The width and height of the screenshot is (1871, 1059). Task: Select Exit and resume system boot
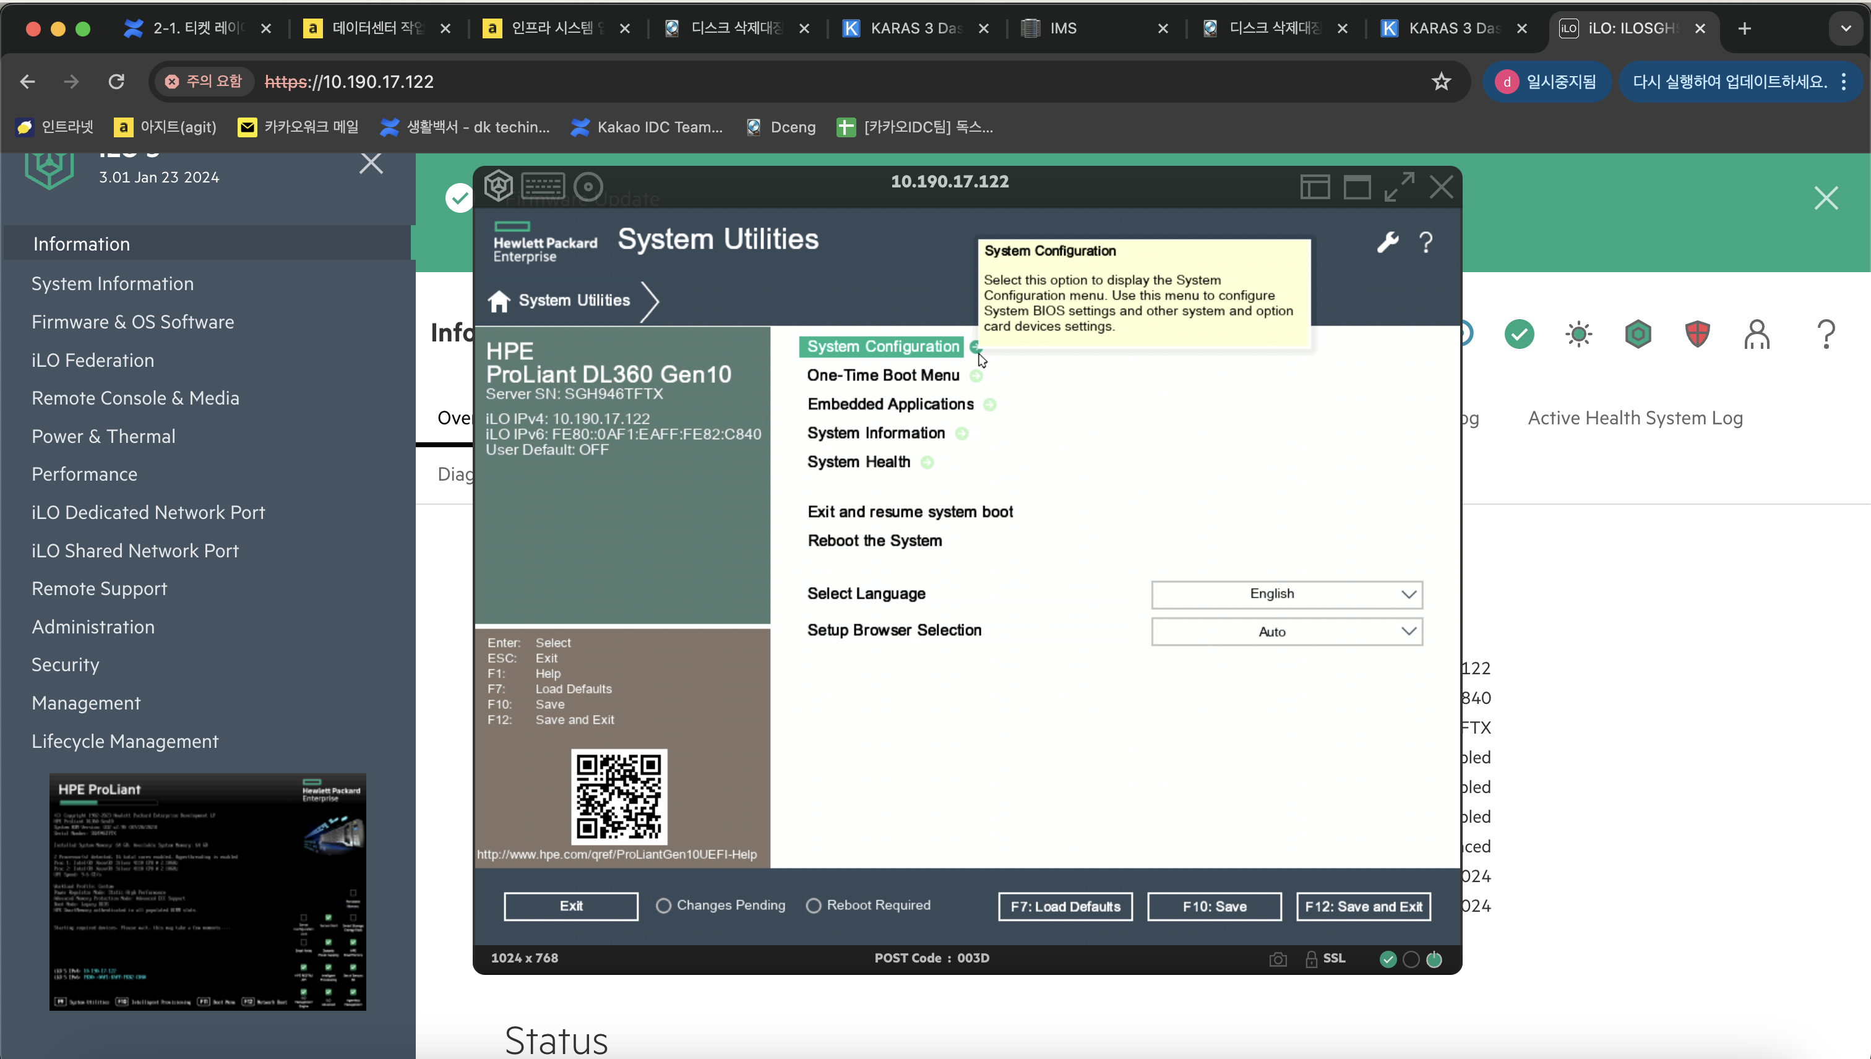click(x=910, y=512)
